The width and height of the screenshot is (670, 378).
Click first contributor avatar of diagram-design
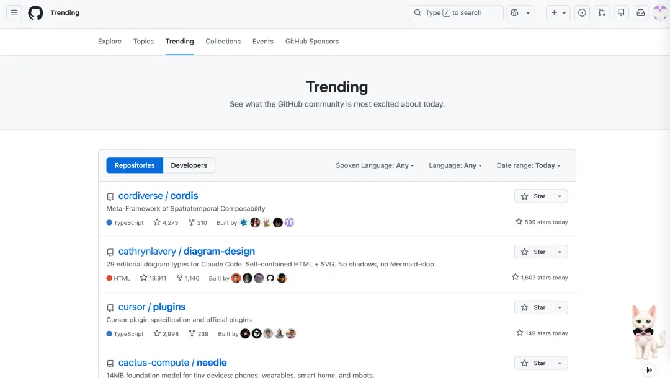pyautogui.click(x=236, y=278)
